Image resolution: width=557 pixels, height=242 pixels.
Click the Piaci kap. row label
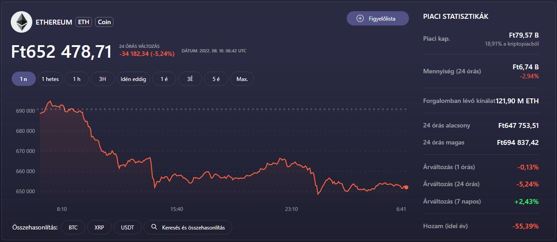[x=437, y=38]
